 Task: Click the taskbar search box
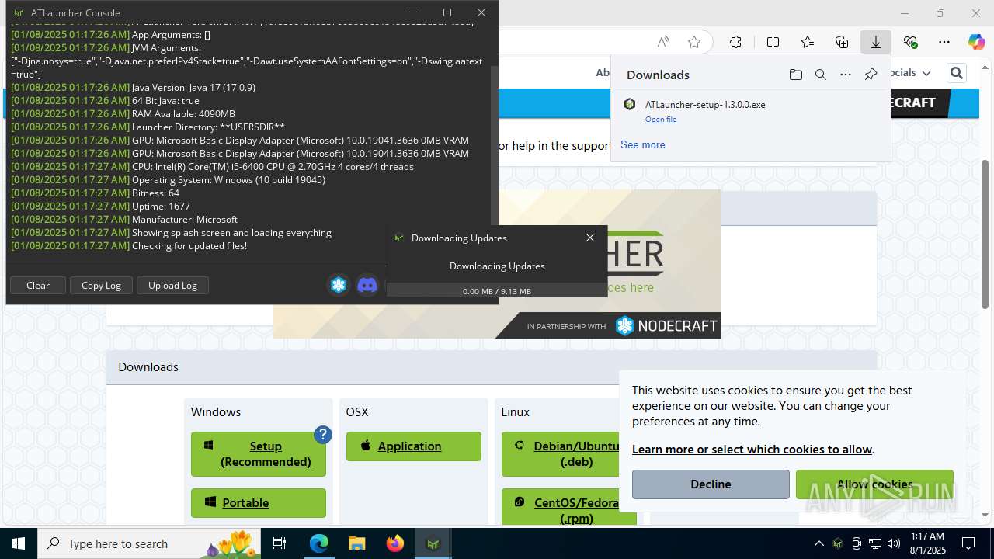[x=150, y=543]
